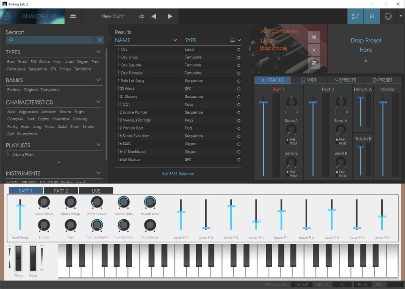Screen dimensions: 405x289
Task: Switch to the TRACKS tab
Action: click(x=273, y=80)
